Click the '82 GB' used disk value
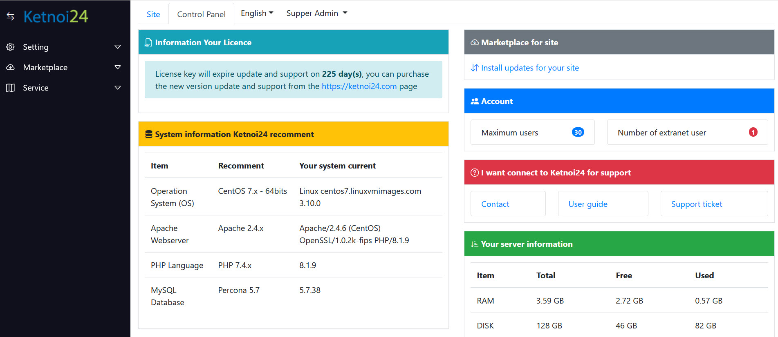 click(706, 326)
